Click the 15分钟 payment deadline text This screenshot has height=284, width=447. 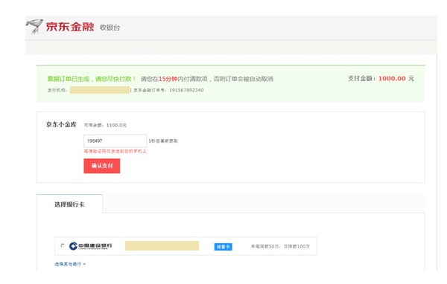[x=168, y=79]
